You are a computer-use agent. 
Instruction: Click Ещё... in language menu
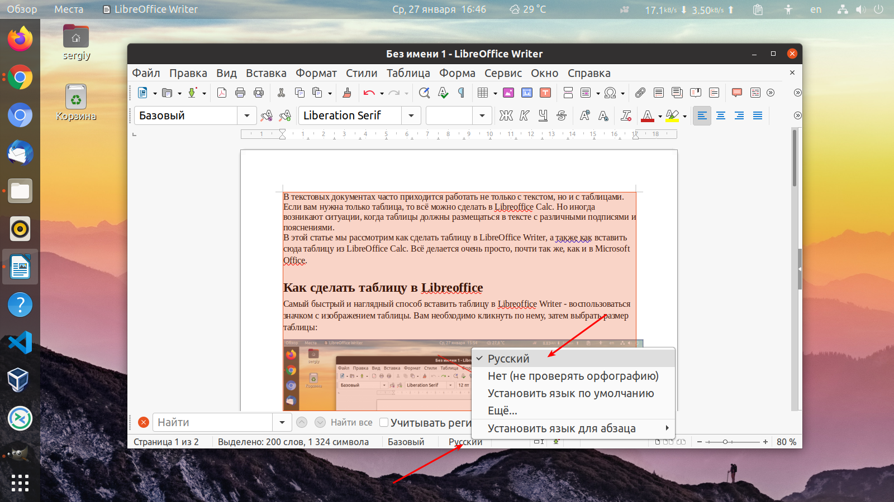(x=573, y=411)
